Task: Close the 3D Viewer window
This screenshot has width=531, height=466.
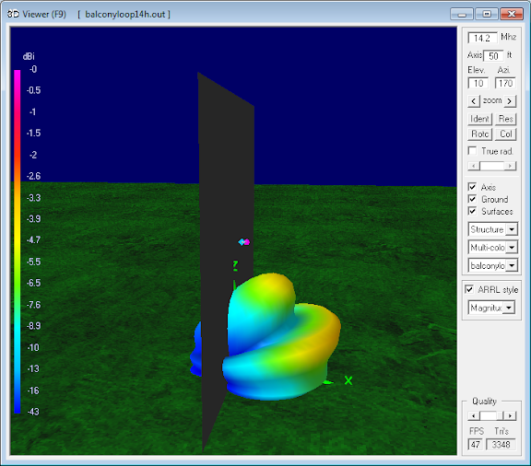Action: click(x=512, y=14)
